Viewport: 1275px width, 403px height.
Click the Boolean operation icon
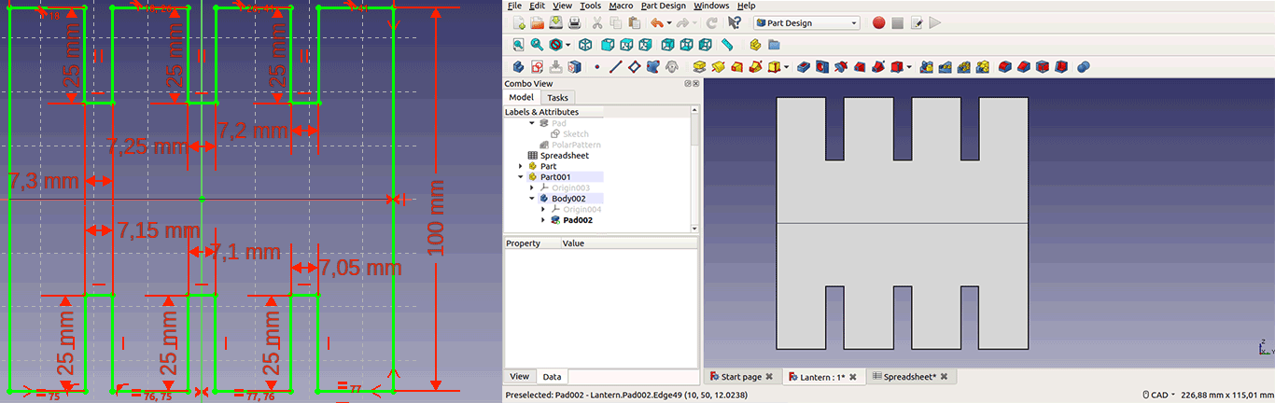[1083, 67]
